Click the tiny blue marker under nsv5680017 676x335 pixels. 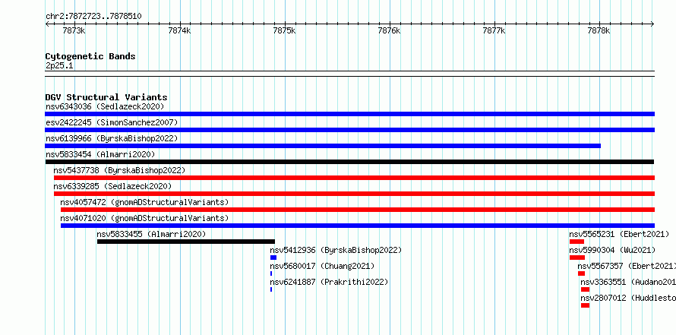coord(271,273)
